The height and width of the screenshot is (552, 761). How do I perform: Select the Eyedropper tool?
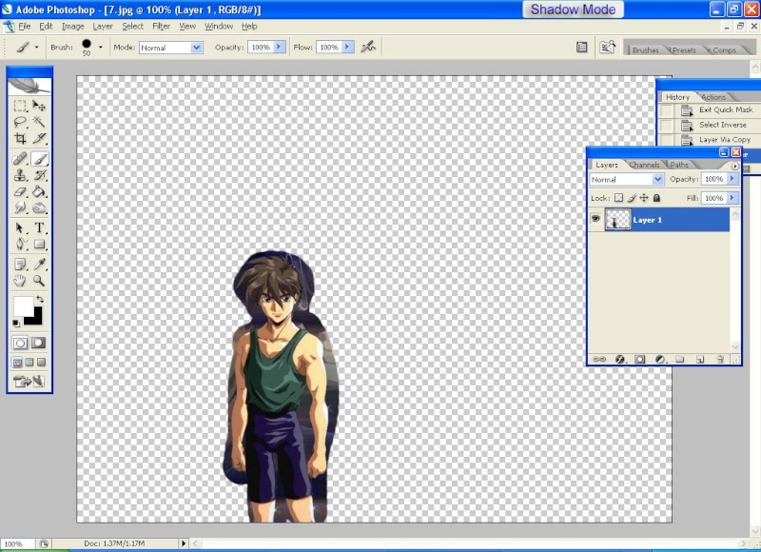[x=39, y=265]
